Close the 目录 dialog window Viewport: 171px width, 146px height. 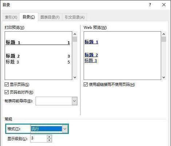(164, 5)
